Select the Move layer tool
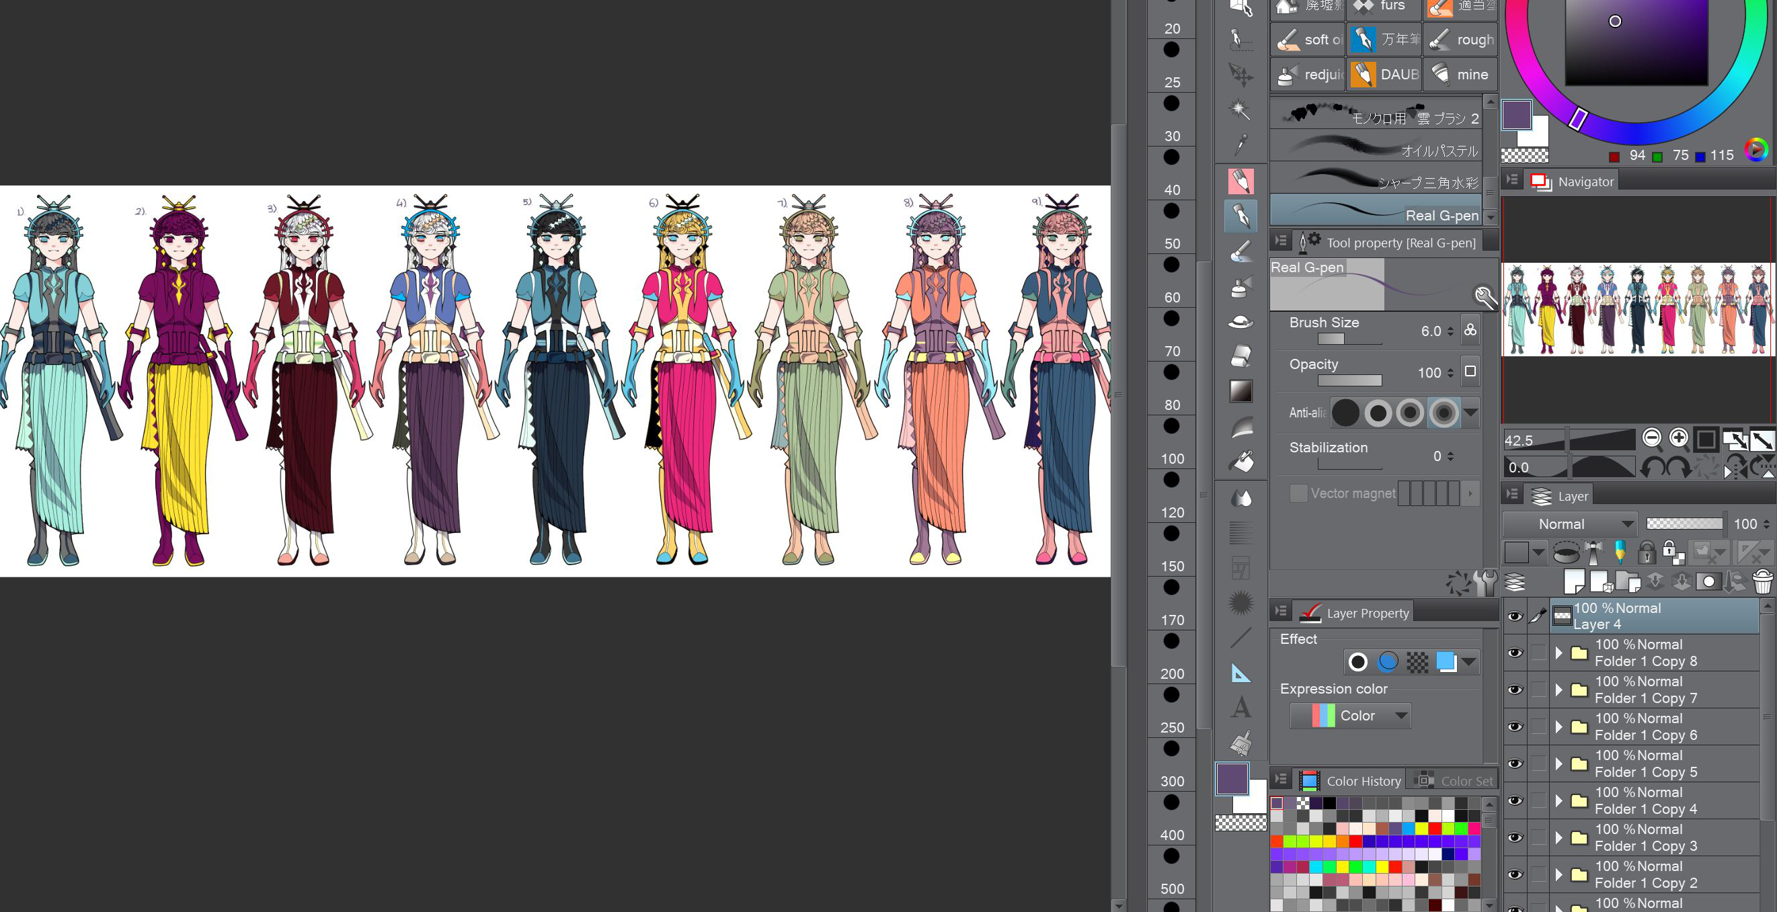This screenshot has width=1777, height=912. 1241,74
